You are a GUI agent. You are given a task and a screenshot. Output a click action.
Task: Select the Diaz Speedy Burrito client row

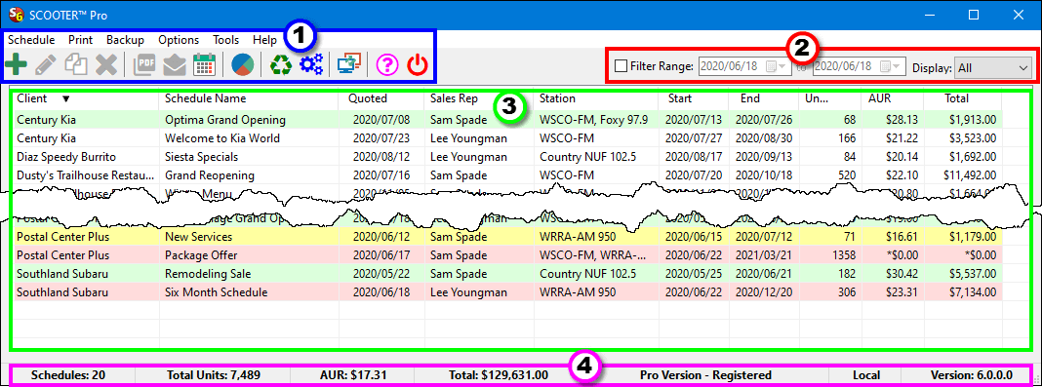[506, 157]
